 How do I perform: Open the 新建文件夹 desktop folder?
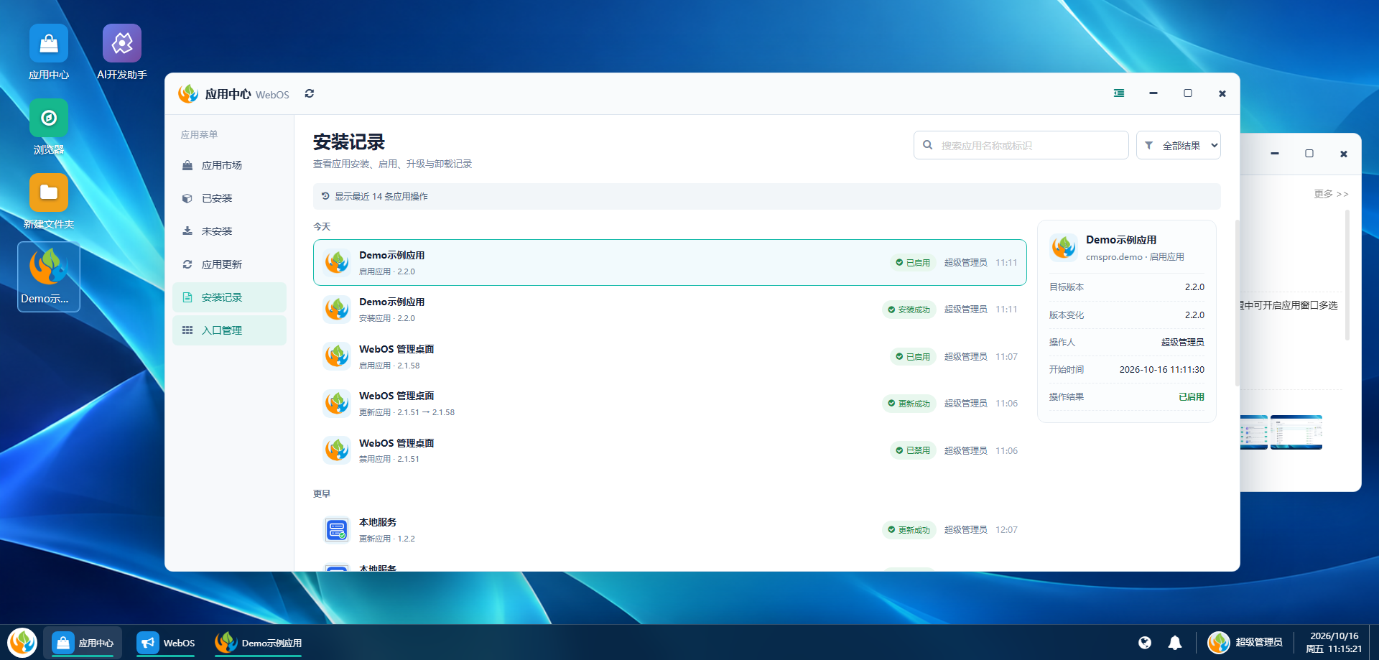pos(49,201)
